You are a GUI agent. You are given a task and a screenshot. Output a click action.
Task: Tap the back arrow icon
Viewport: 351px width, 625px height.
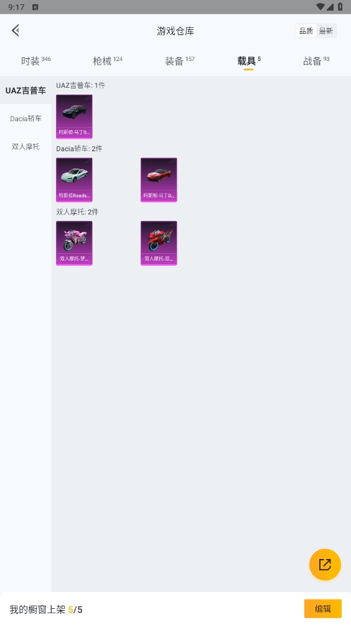16,31
